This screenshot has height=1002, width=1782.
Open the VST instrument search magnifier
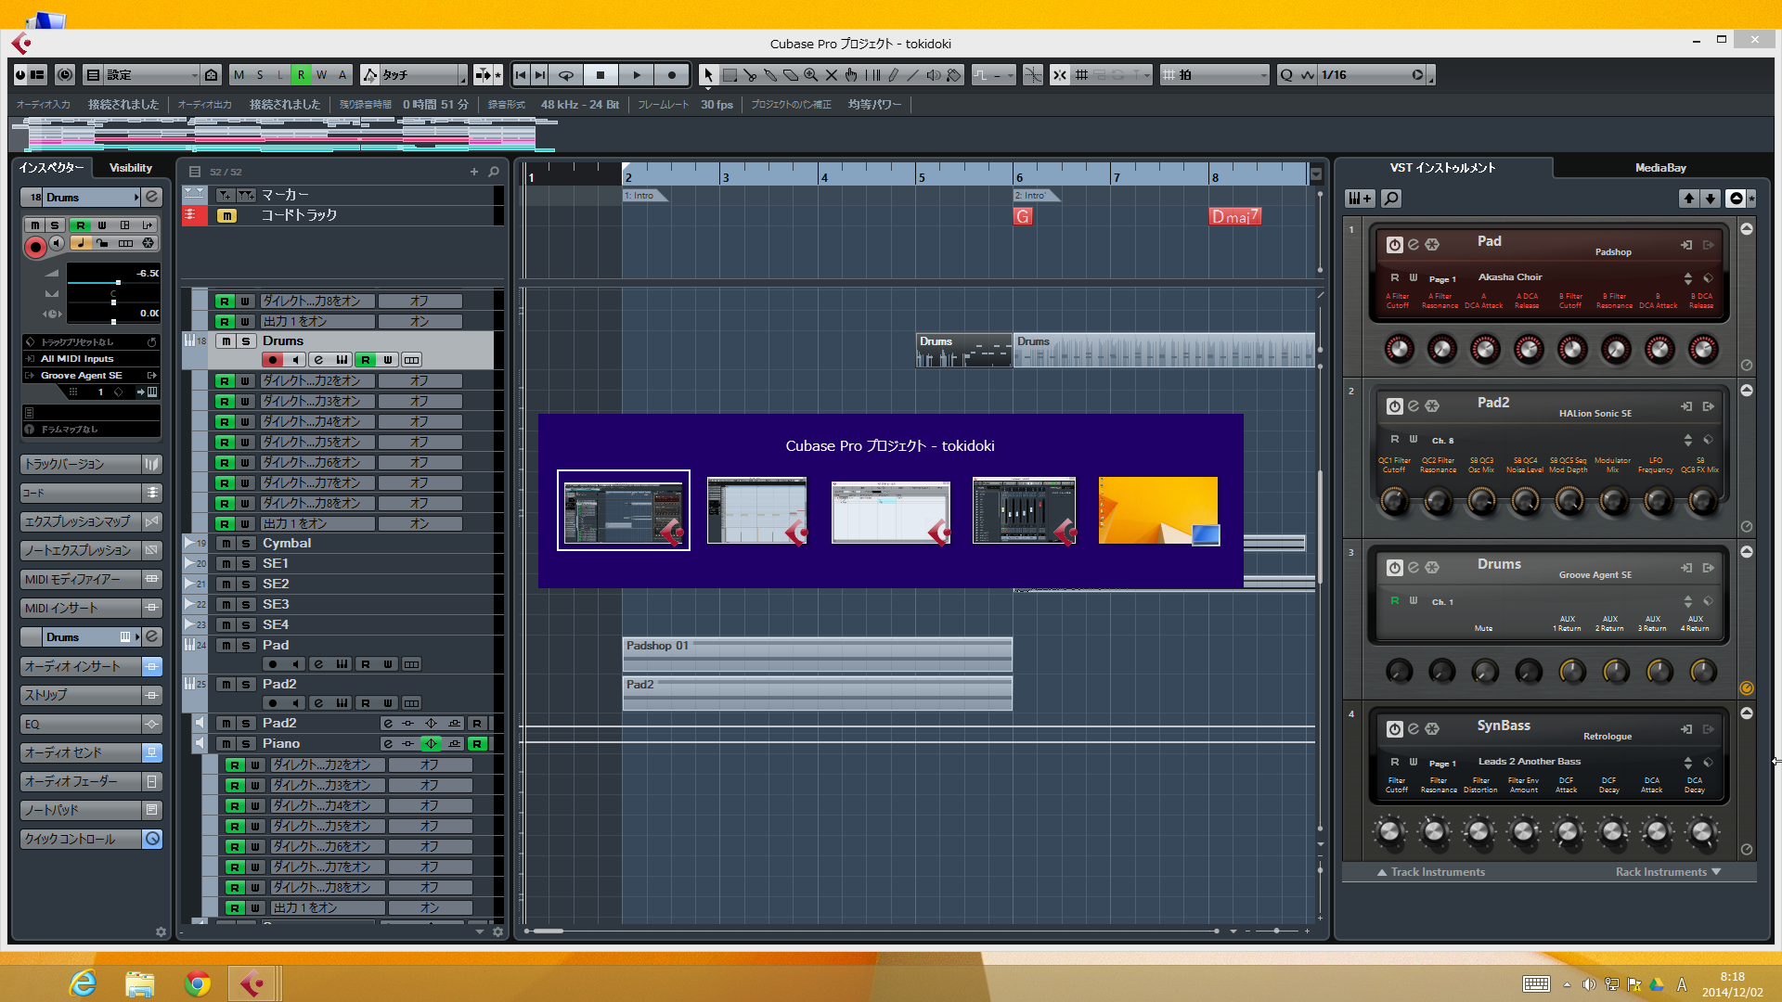(x=1391, y=199)
